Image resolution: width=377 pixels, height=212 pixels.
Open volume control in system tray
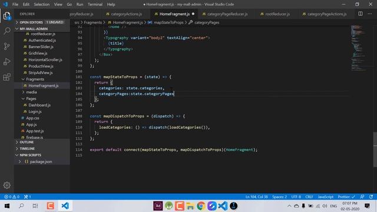[x=325, y=206]
